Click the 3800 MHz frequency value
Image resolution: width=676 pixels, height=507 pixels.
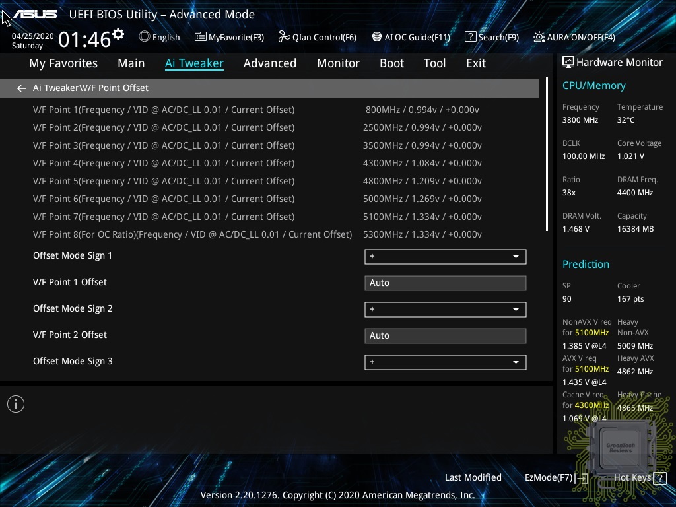click(x=580, y=120)
